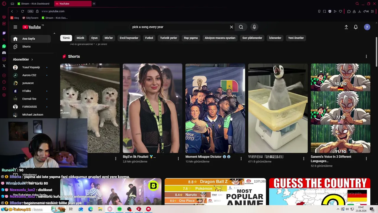Open the ad blocker shield icon
The image size is (378, 213).
(x=330, y=11)
